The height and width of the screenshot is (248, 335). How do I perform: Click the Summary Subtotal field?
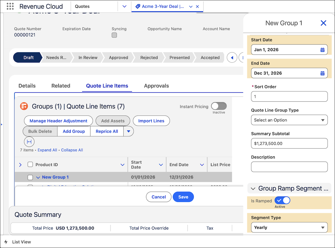[289, 144]
